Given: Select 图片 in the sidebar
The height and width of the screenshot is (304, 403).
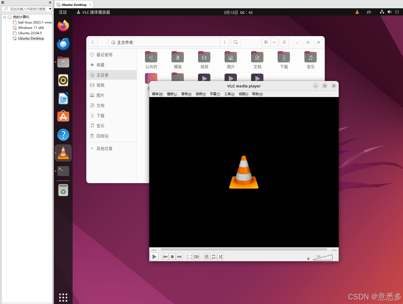Looking at the screenshot, I should coord(111,95).
